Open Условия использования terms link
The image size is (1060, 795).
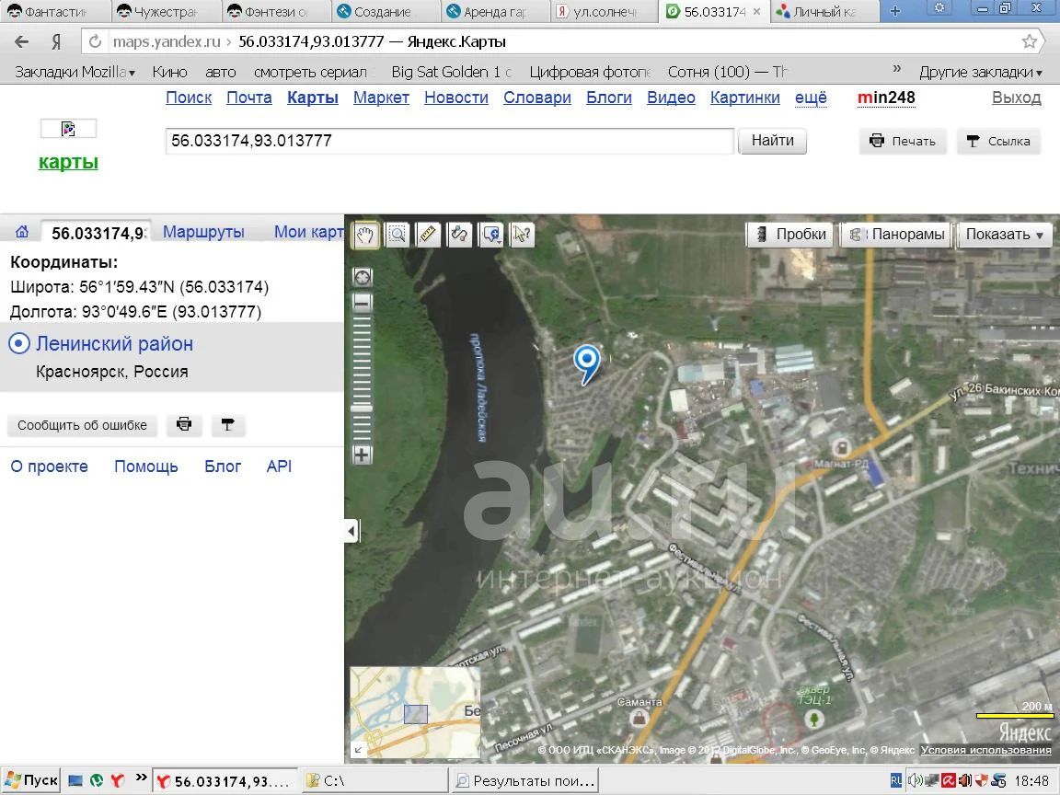tap(985, 750)
